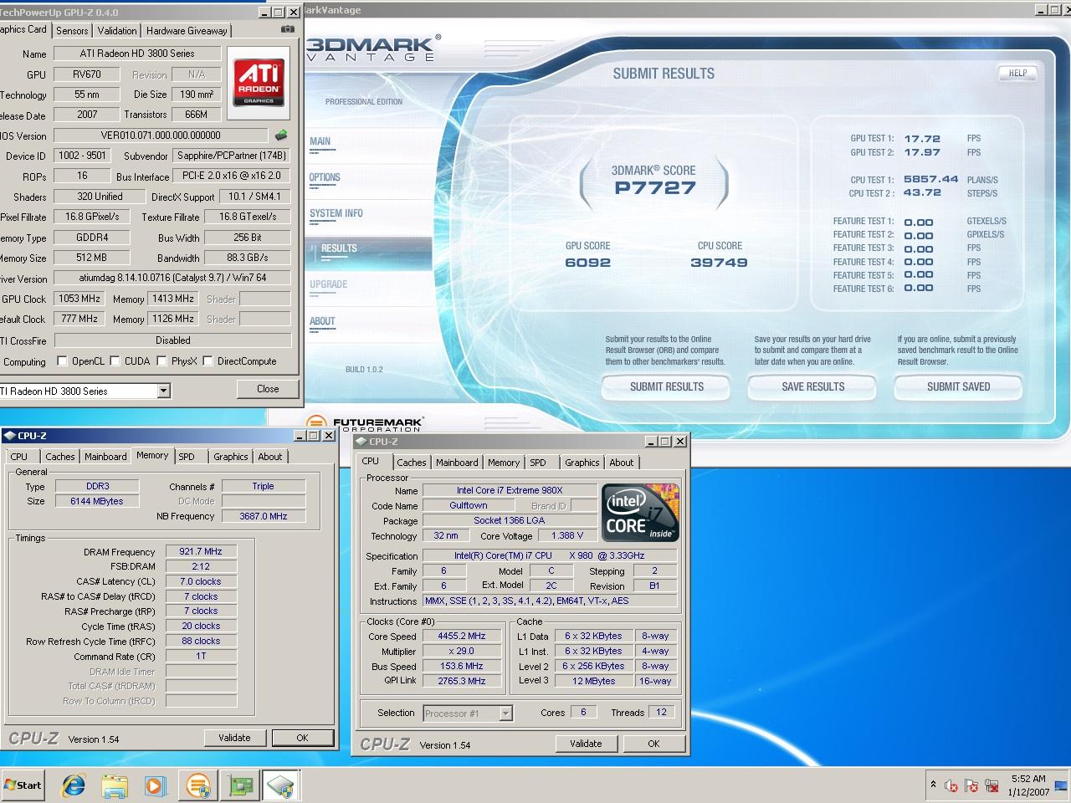Click the 3DMark score P7727
Viewport: 1071px width, 803px height.
(x=655, y=188)
